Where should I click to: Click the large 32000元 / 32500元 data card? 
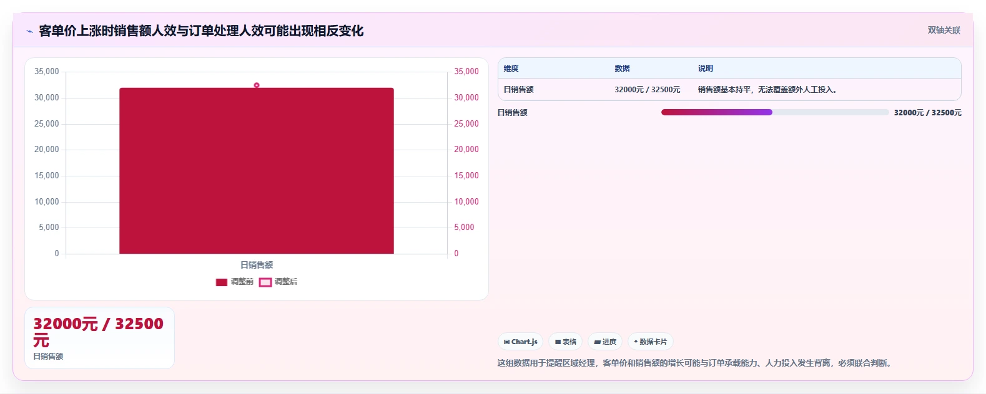pyautogui.click(x=99, y=338)
